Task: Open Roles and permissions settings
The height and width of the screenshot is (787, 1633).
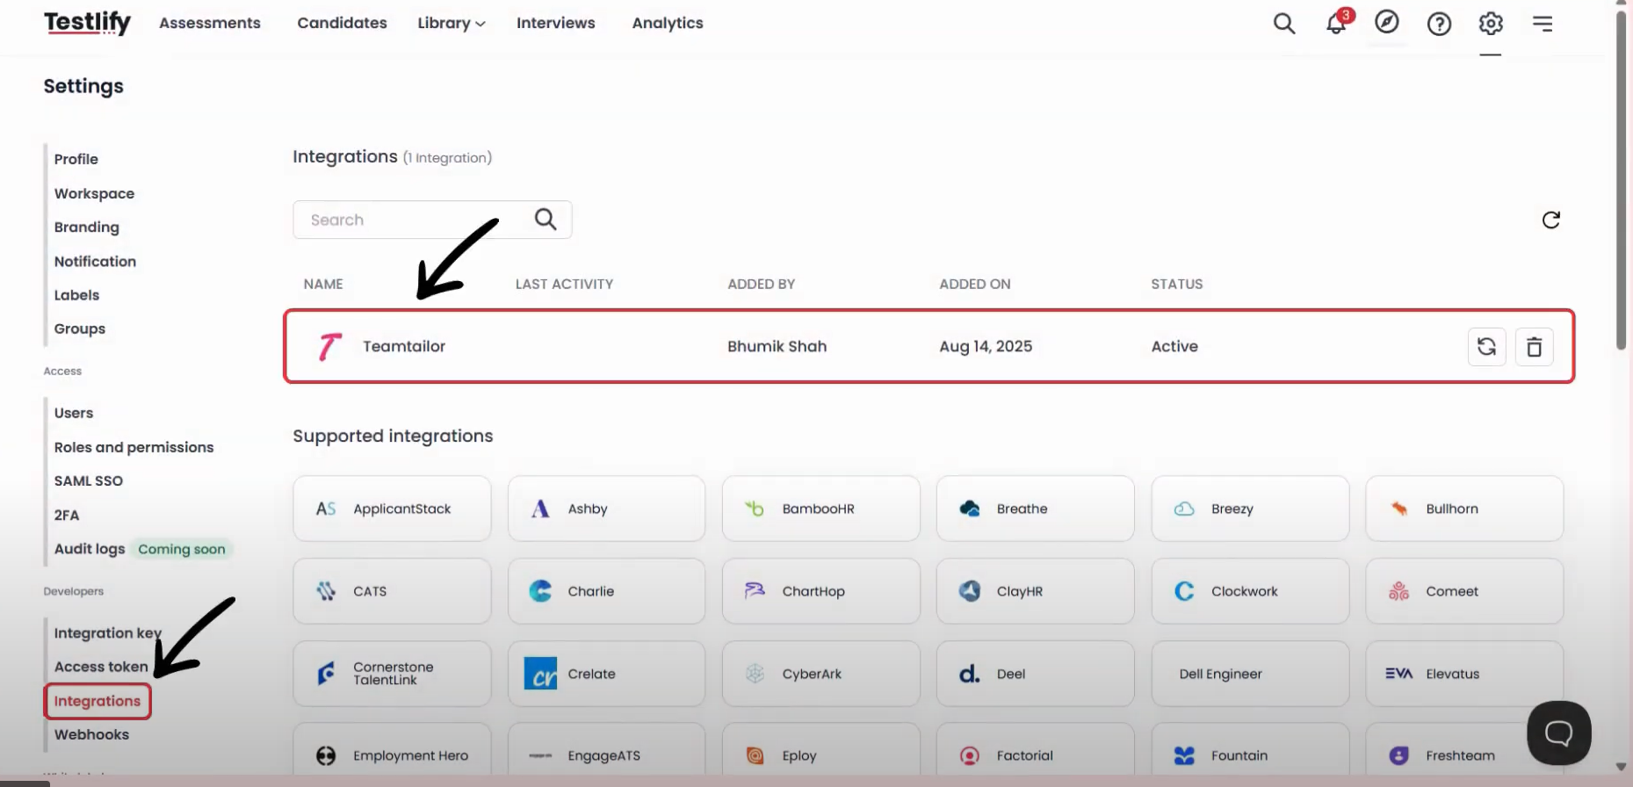Action: point(134,447)
